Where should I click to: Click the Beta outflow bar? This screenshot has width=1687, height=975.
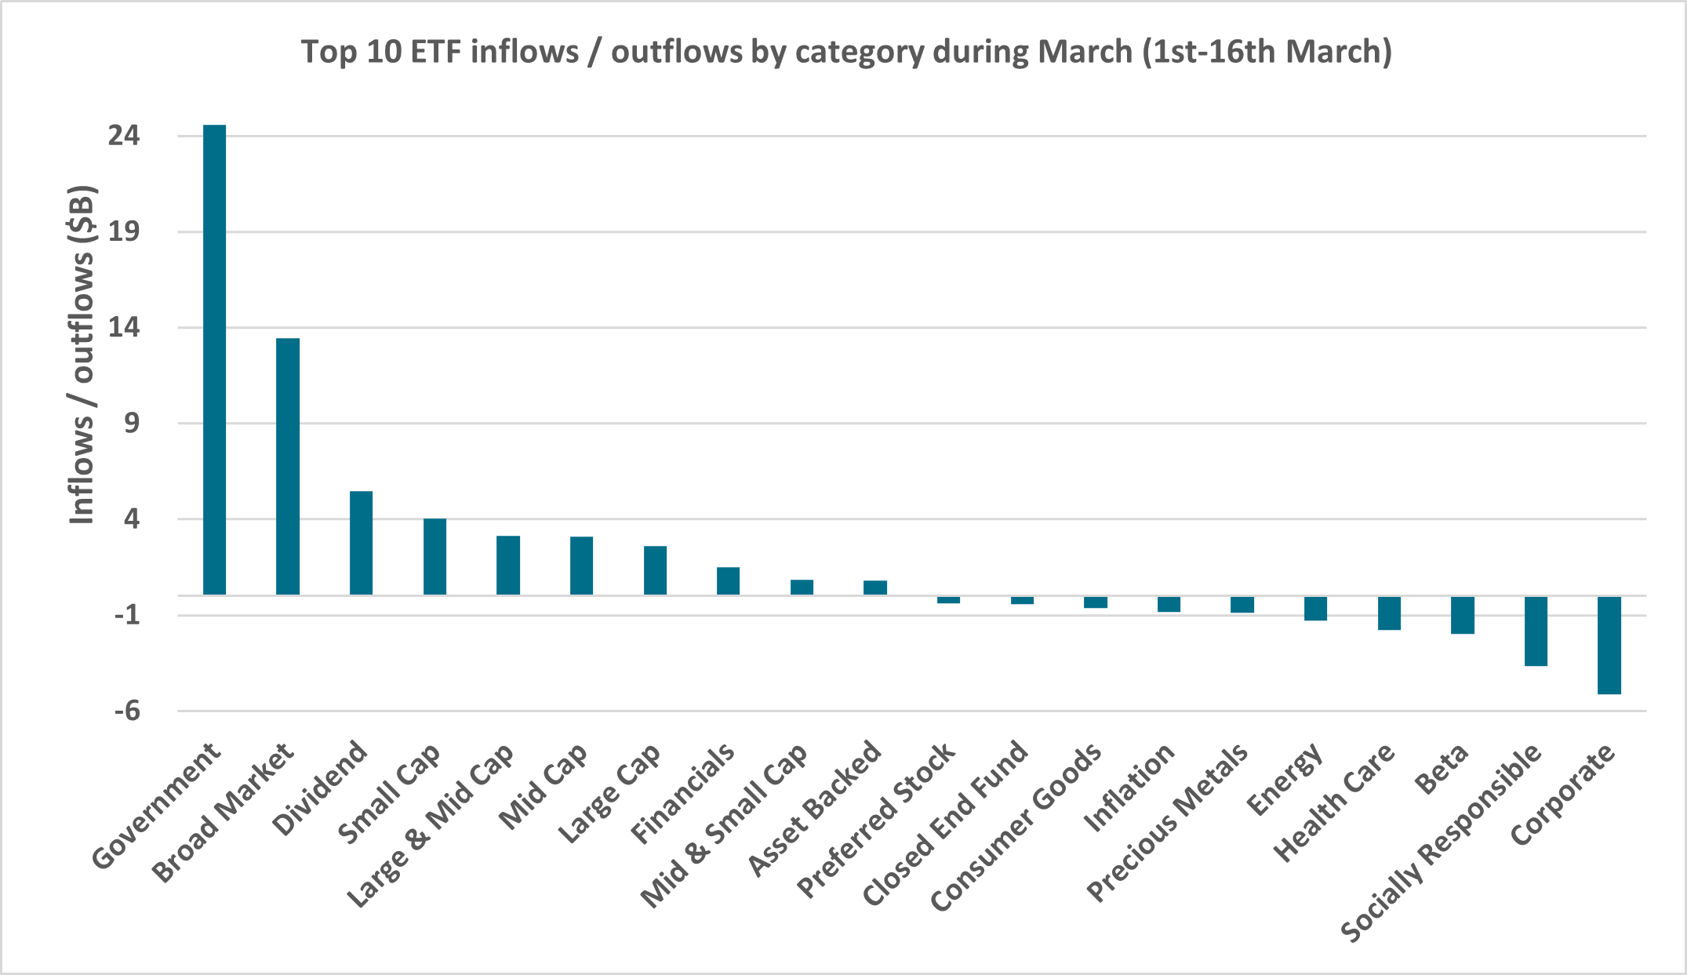pos(1462,615)
